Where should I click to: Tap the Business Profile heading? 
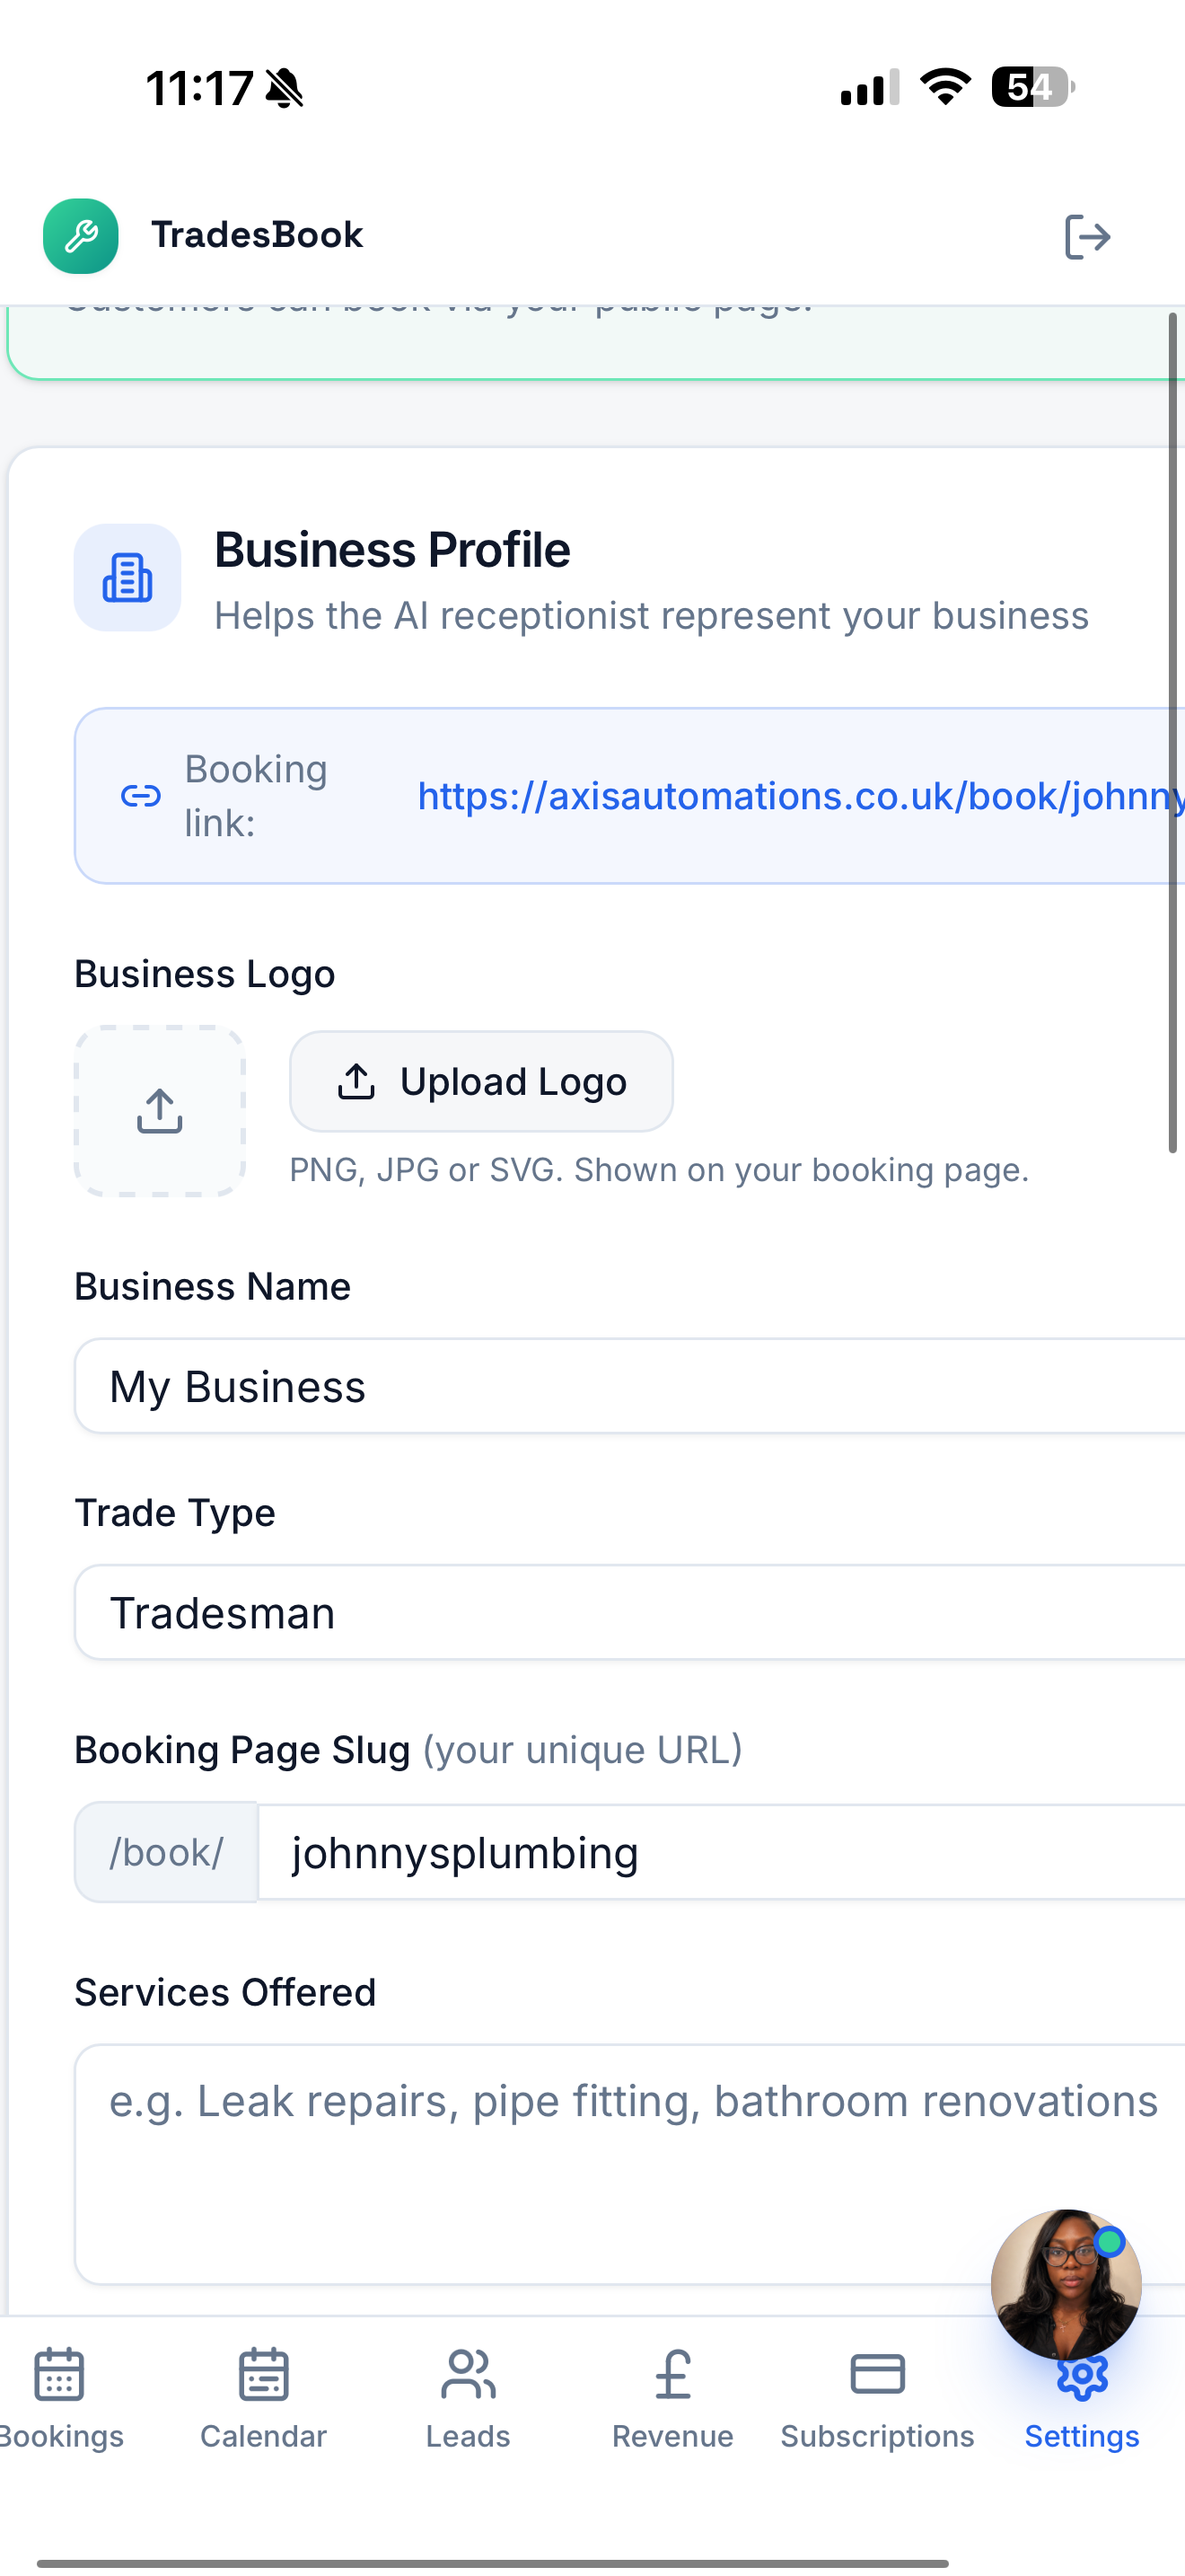point(392,550)
